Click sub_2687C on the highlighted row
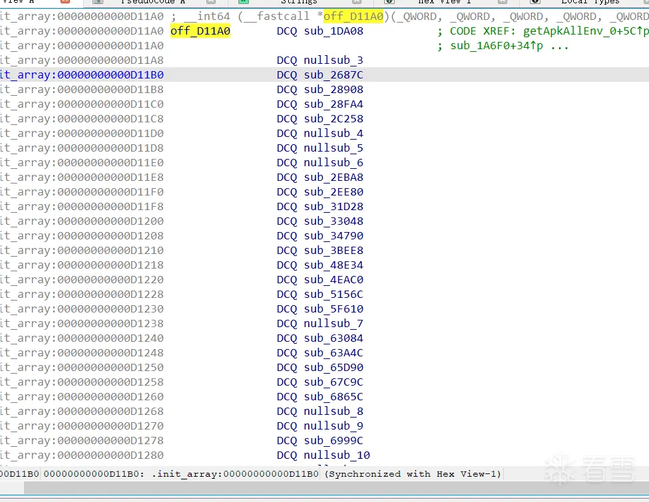 (x=333, y=75)
